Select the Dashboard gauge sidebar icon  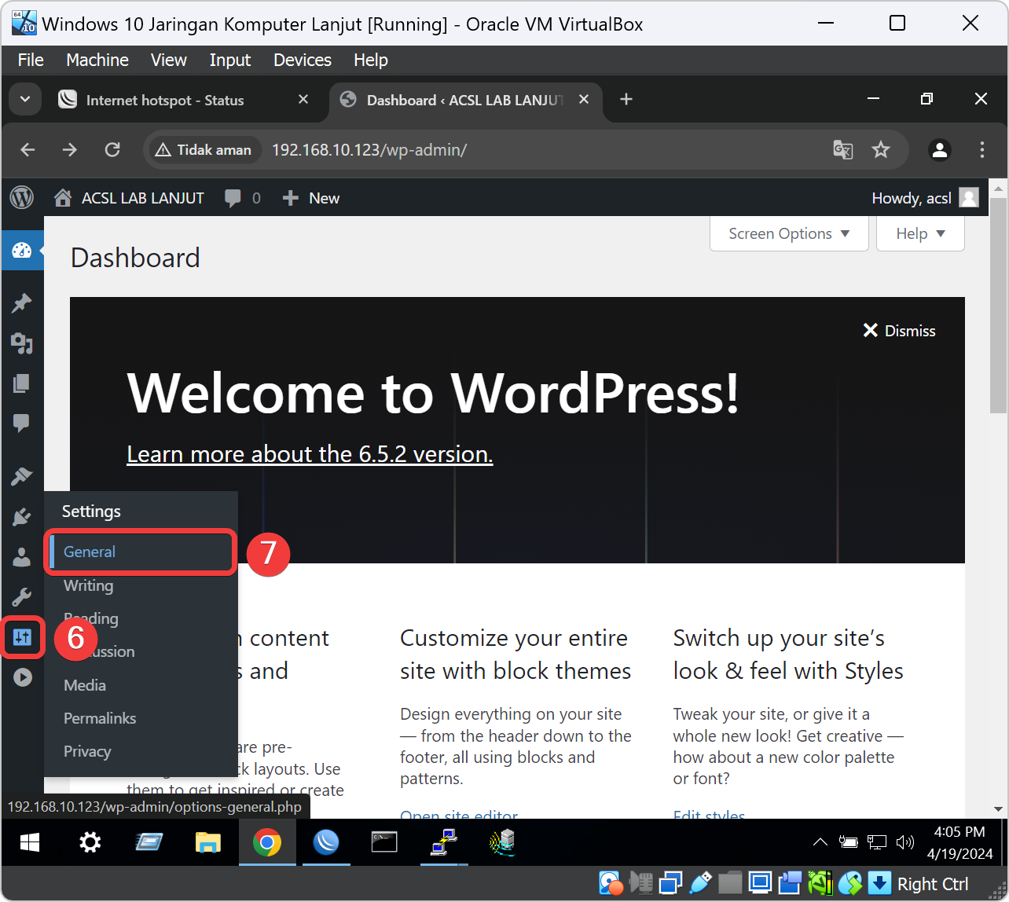click(22, 251)
